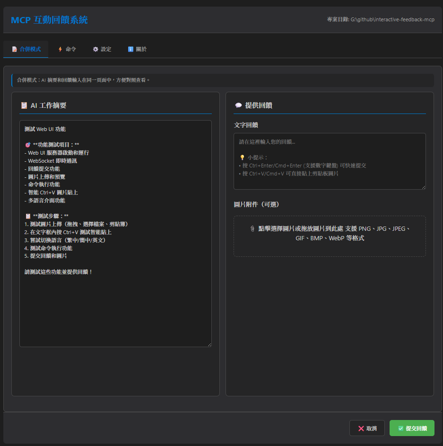Click the resize grip of the summary textarea
Screen dimensions: 443x446
(209, 345)
